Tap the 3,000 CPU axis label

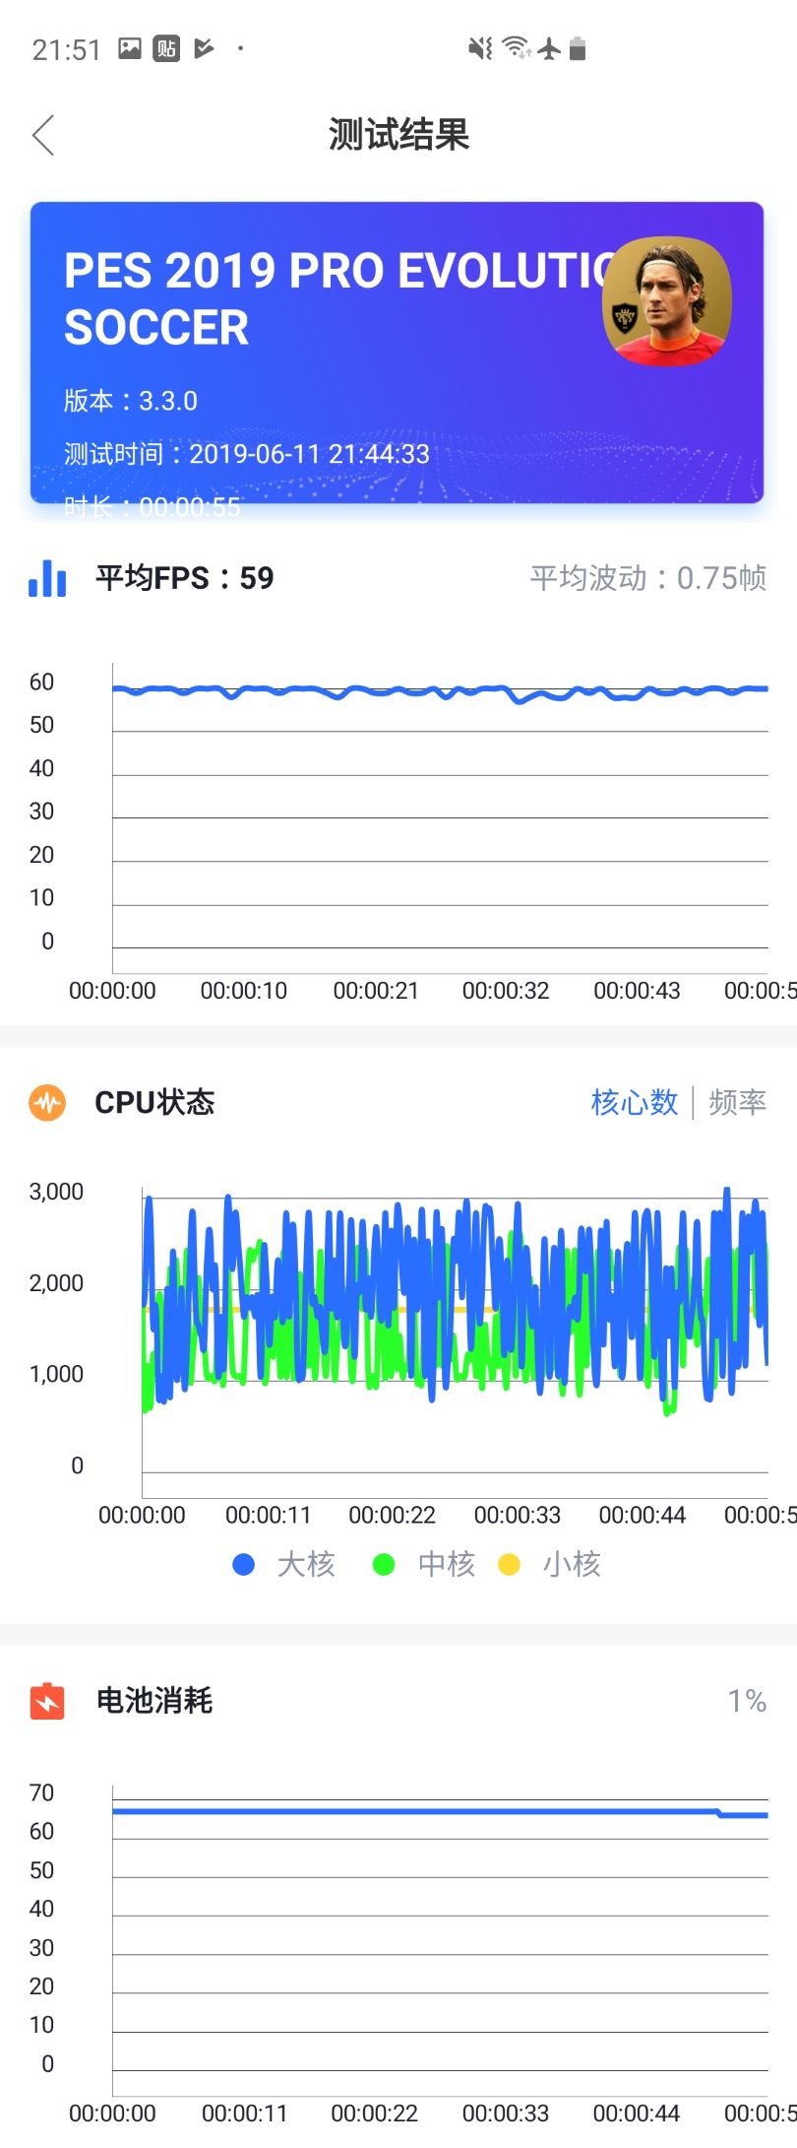56,1192
